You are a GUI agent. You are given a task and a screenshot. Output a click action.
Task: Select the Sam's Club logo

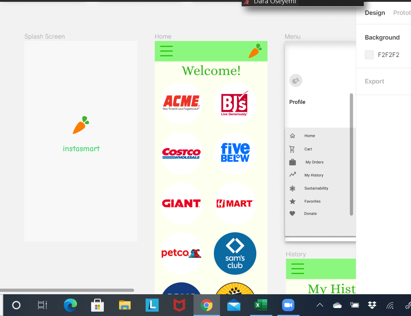pyautogui.click(x=235, y=253)
